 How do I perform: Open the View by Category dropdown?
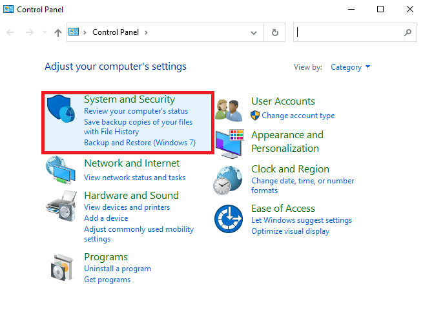(351, 67)
